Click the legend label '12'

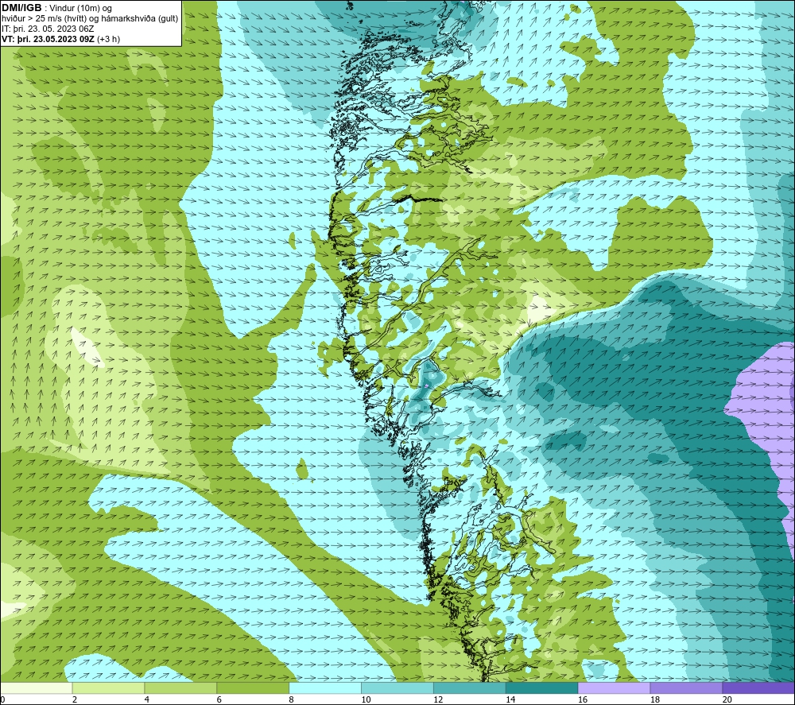coord(438,699)
